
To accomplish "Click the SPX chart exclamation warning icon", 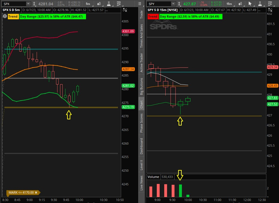I will 5,16.
